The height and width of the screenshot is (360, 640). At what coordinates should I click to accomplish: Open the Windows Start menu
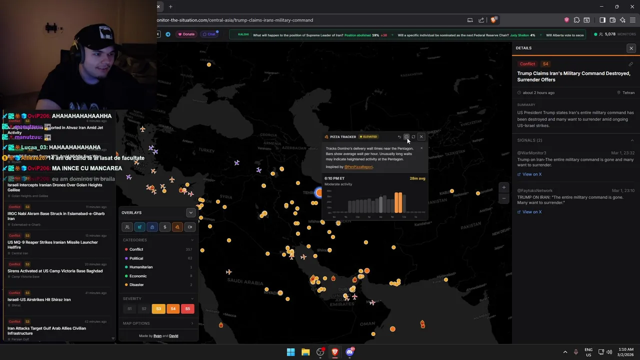(290, 352)
